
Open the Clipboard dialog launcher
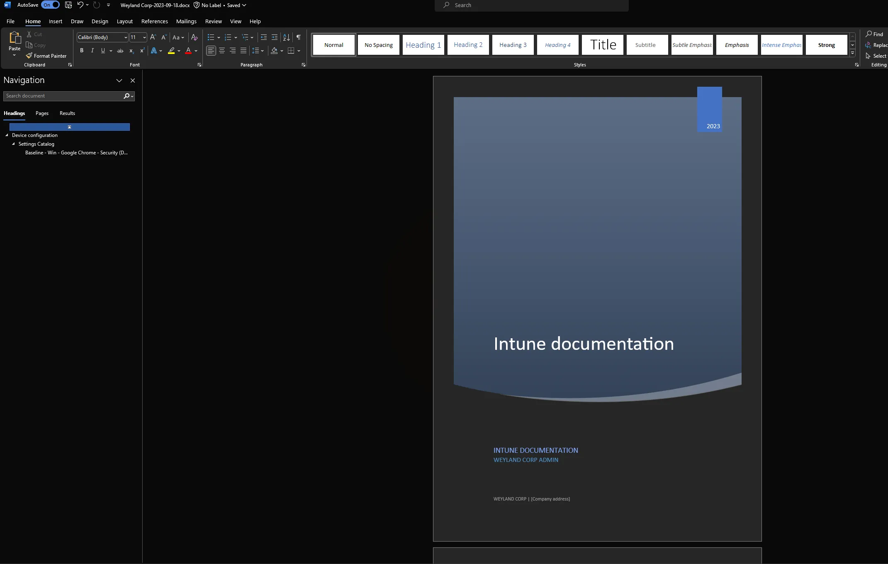[x=70, y=65]
